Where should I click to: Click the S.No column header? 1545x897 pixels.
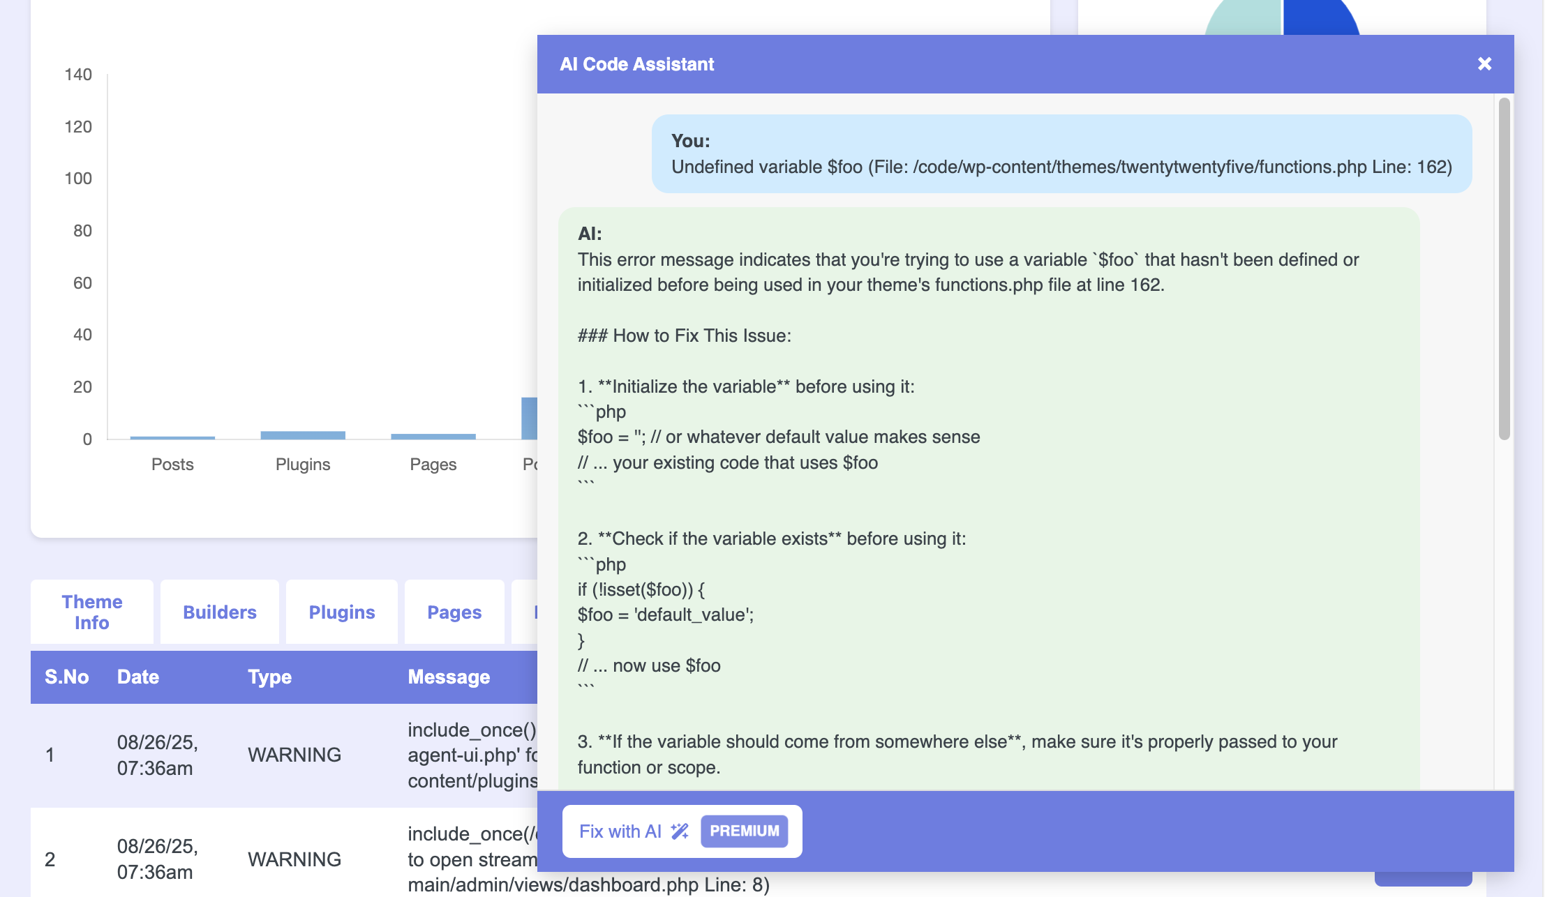click(x=67, y=677)
